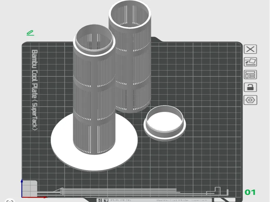
Task: Click the Bambu Cool Plate SuperTack label
Action: pyautogui.click(x=35, y=90)
